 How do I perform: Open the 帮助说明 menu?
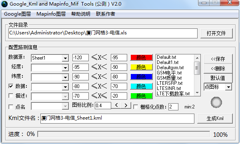(x=81, y=14)
